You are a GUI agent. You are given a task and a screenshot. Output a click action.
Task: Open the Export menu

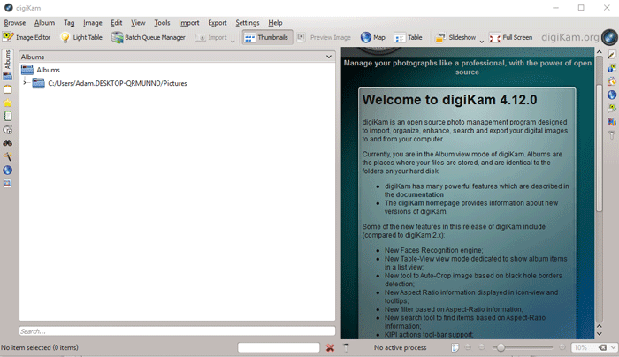[x=218, y=23]
